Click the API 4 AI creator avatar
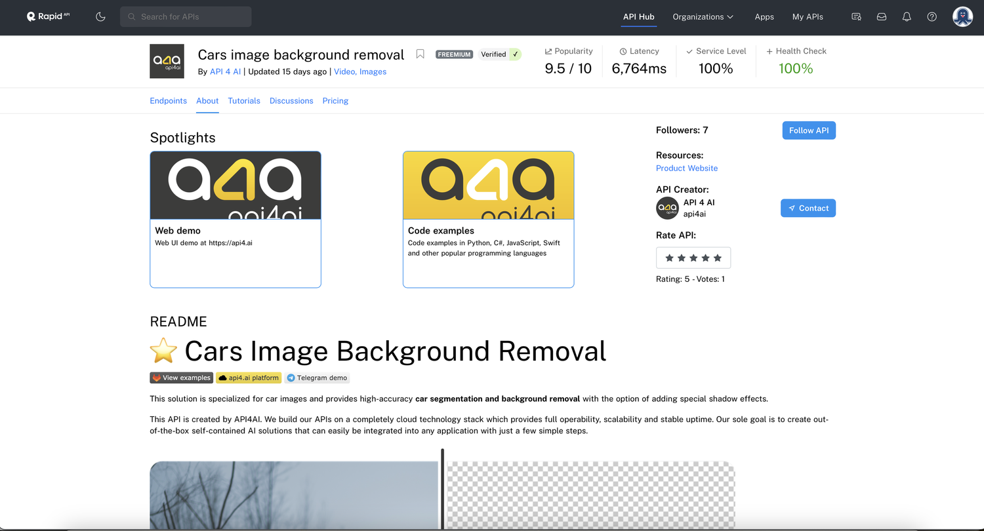The height and width of the screenshot is (531, 984). pyautogui.click(x=667, y=208)
